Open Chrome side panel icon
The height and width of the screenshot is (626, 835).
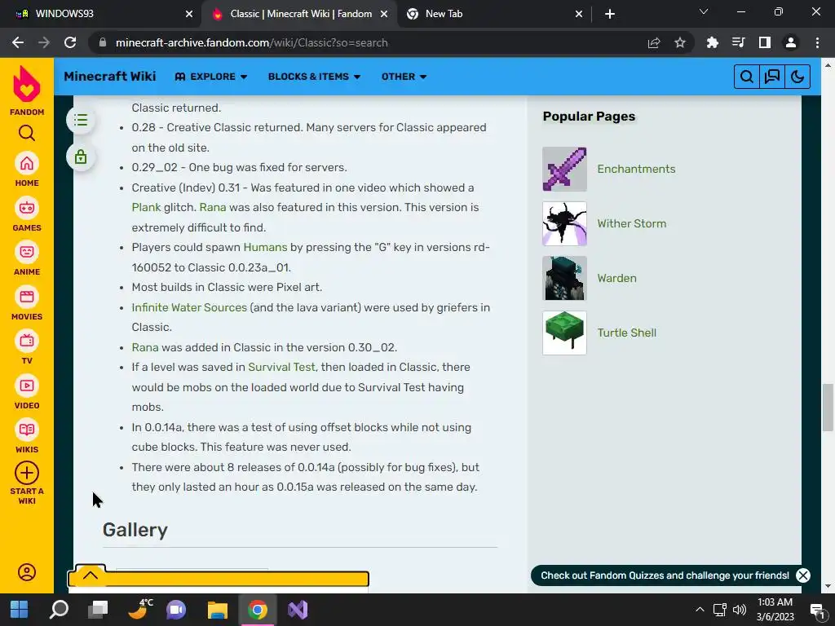point(765,42)
